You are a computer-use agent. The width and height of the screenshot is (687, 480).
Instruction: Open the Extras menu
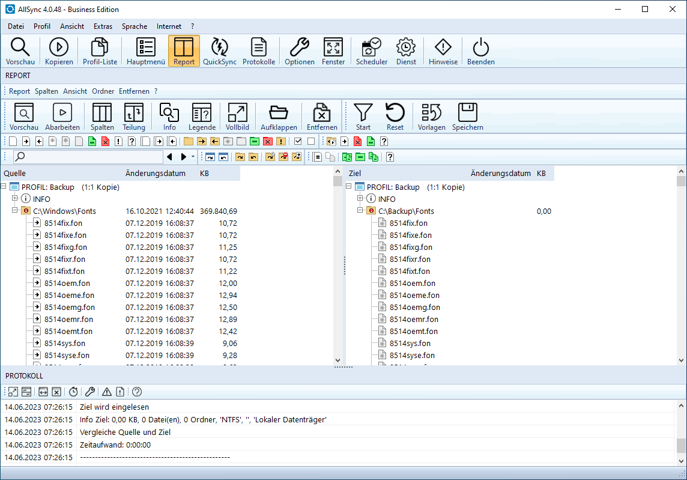[x=103, y=26]
